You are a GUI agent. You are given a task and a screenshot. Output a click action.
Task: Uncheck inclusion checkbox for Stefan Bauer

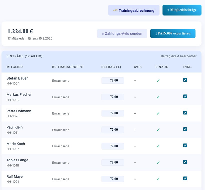point(185,80)
